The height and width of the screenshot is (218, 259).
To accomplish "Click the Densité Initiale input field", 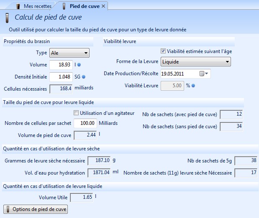I will tap(61, 77).
